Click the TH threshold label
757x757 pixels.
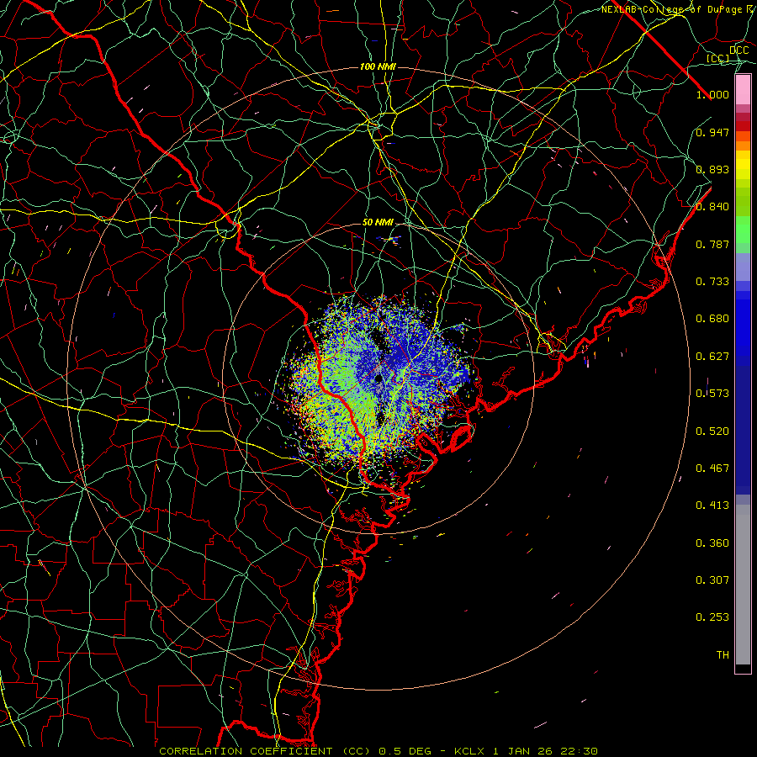(x=723, y=655)
